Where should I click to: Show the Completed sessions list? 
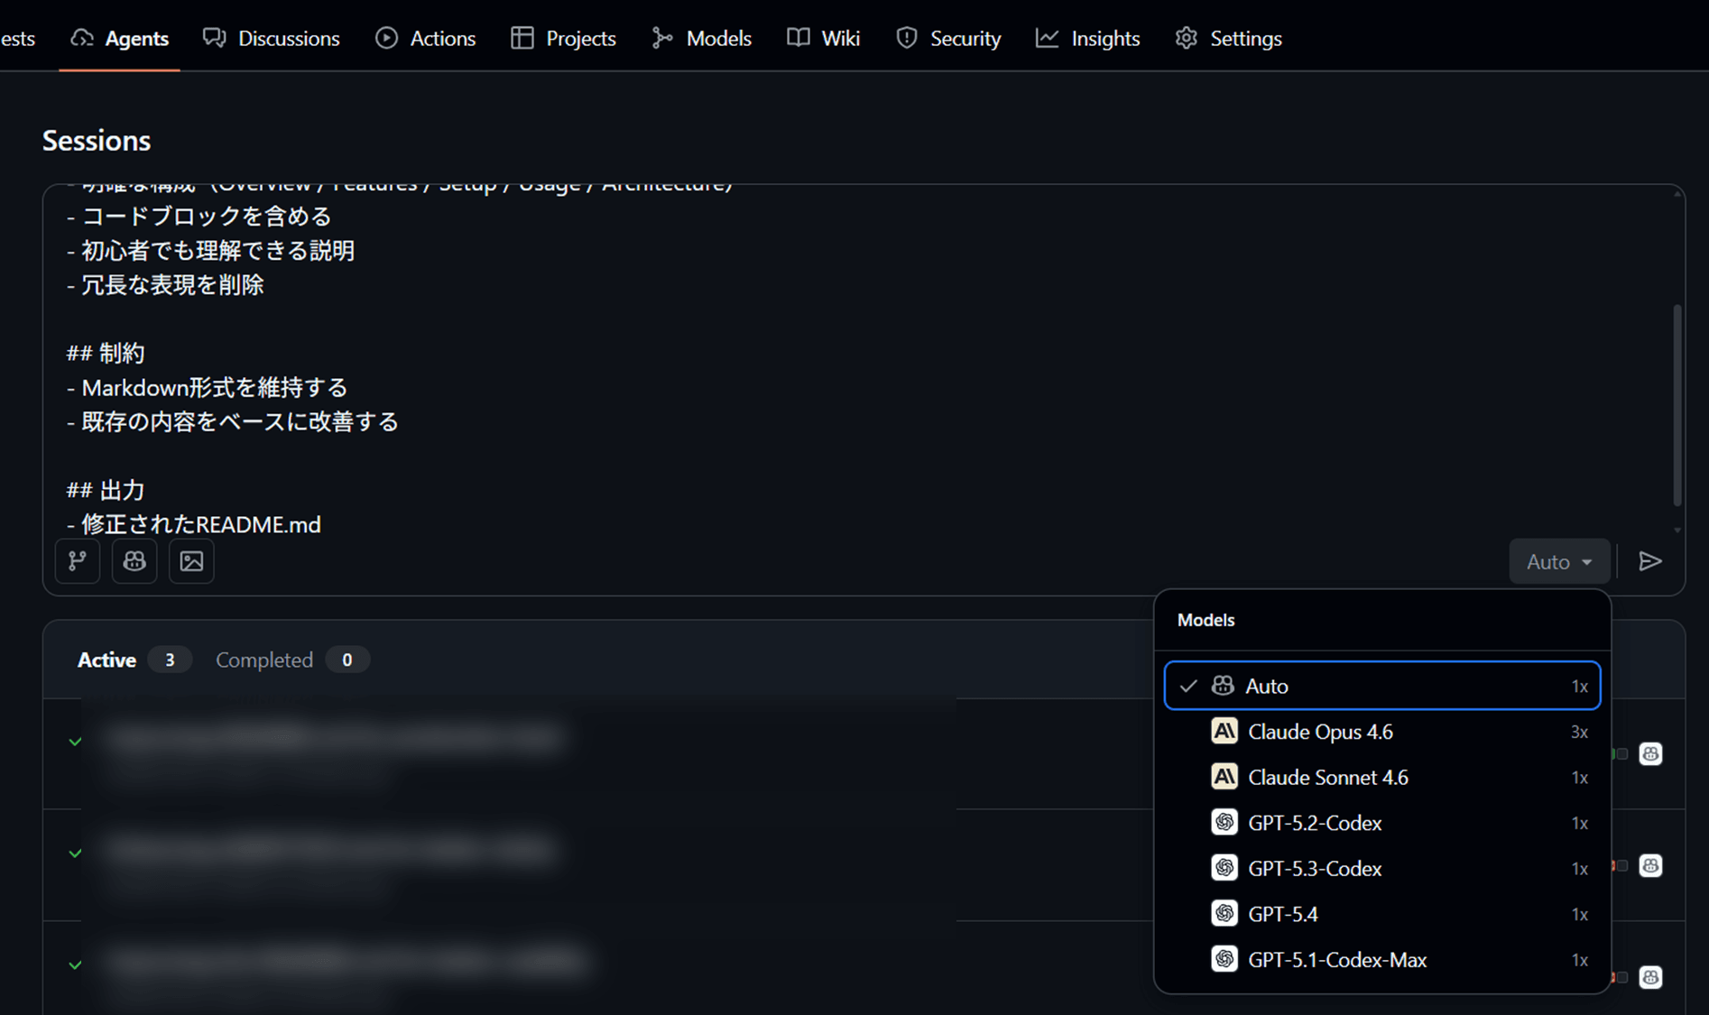[291, 660]
